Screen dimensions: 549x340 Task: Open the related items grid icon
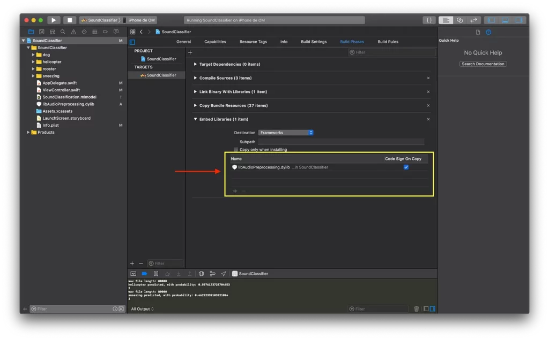pos(133,32)
